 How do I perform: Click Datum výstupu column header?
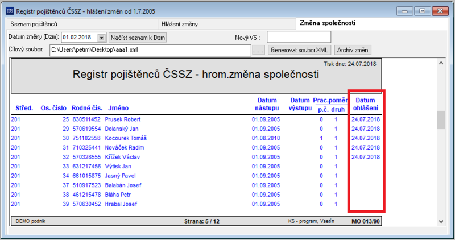300,104
